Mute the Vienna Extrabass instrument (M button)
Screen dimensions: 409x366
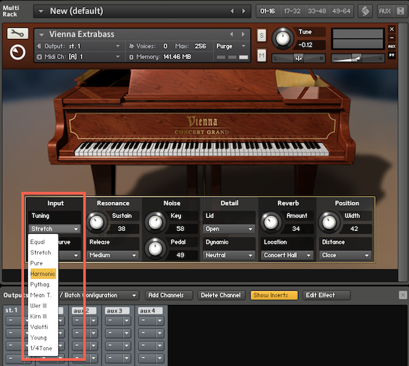click(x=262, y=55)
